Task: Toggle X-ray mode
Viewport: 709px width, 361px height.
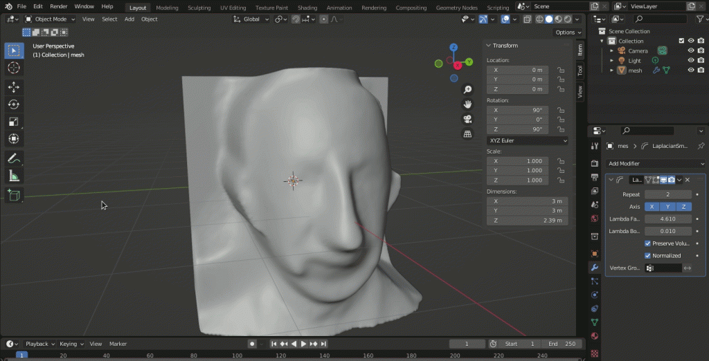Action: pos(527,19)
